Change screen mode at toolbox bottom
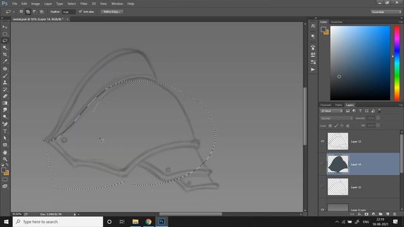Viewport: 404px width, 227px height. click(5, 187)
